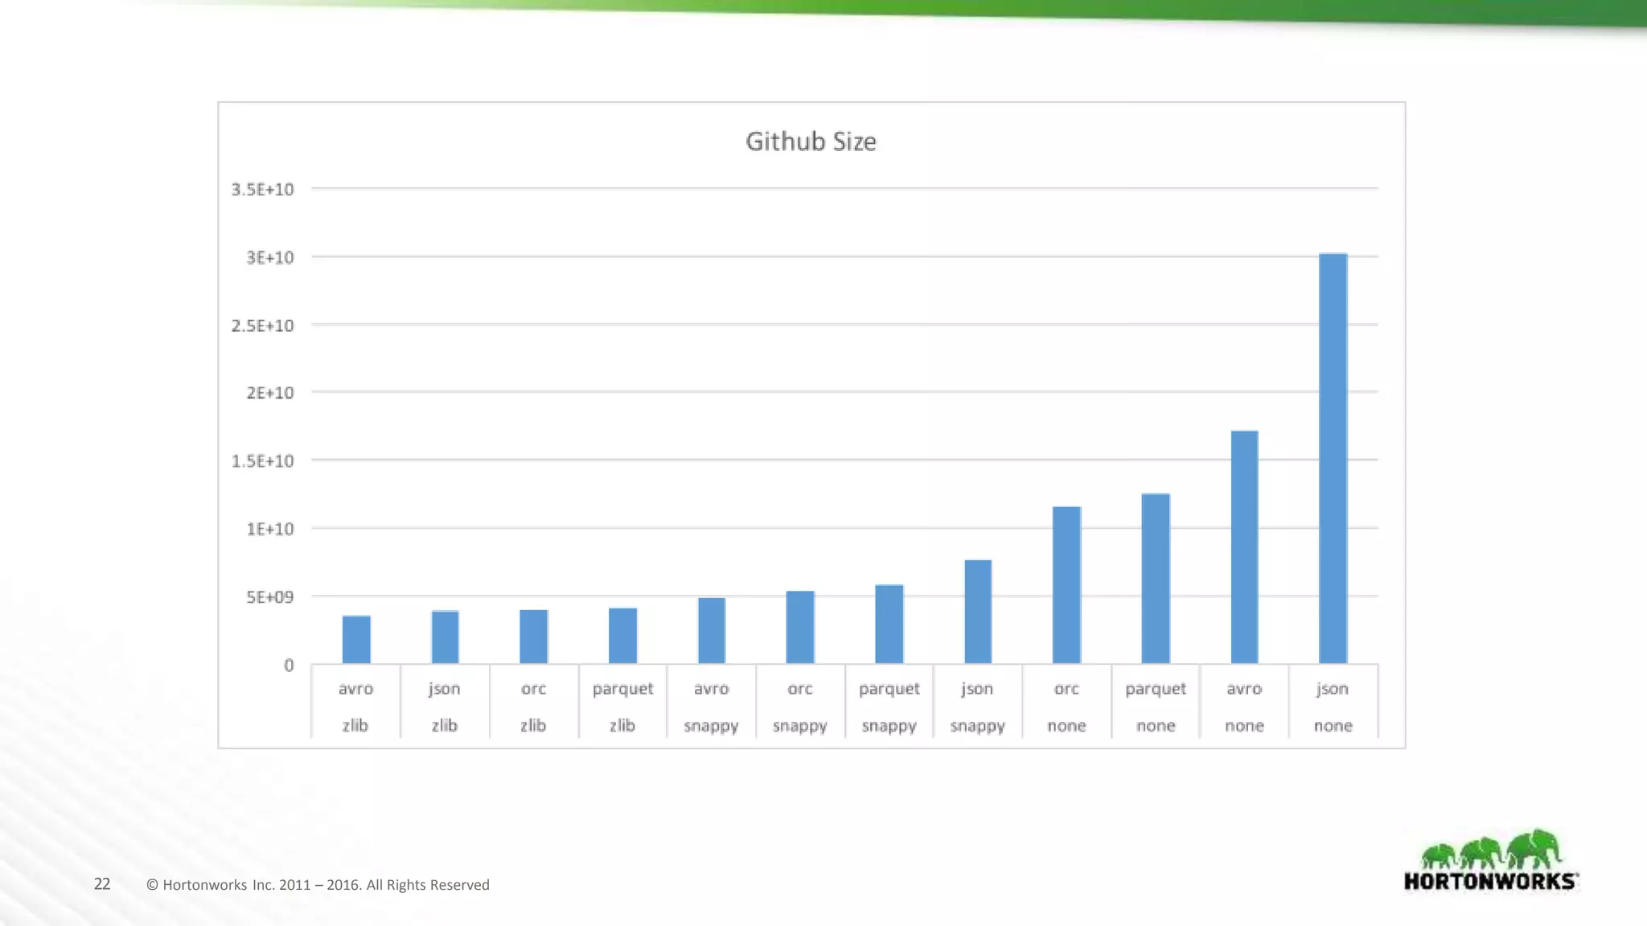Click the copyright notice text
This screenshot has width=1647, height=926.
pyautogui.click(x=318, y=885)
